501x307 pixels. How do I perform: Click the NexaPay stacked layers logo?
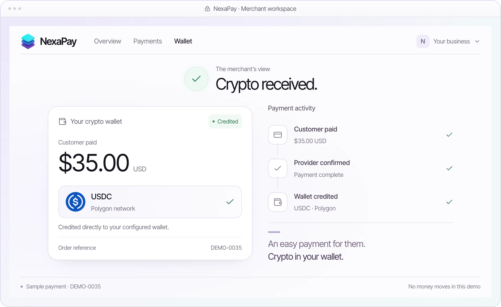(x=28, y=41)
